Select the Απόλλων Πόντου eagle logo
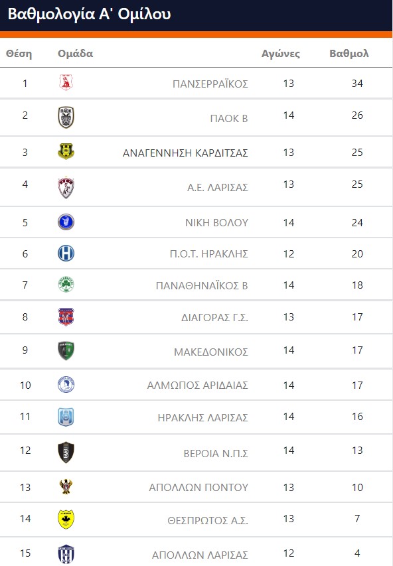 [x=66, y=486]
